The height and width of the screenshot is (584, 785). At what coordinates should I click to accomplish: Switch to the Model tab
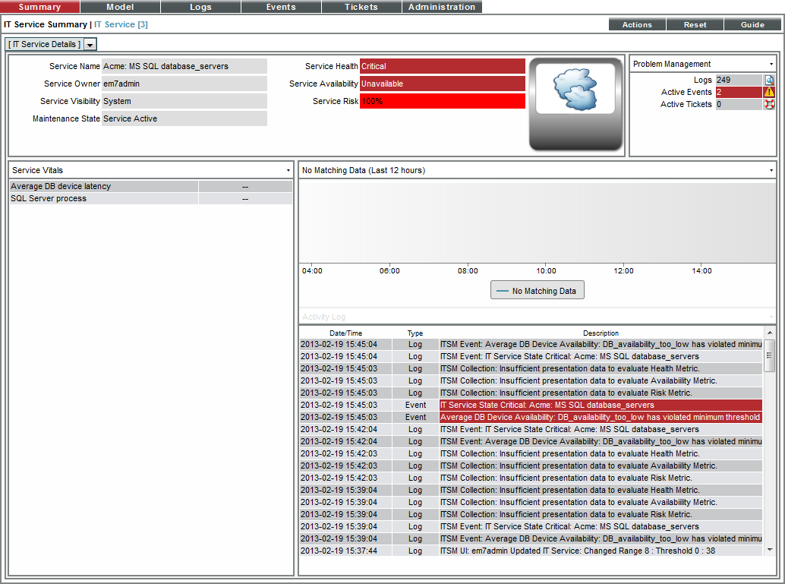pyautogui.click(x=119, y=6)
